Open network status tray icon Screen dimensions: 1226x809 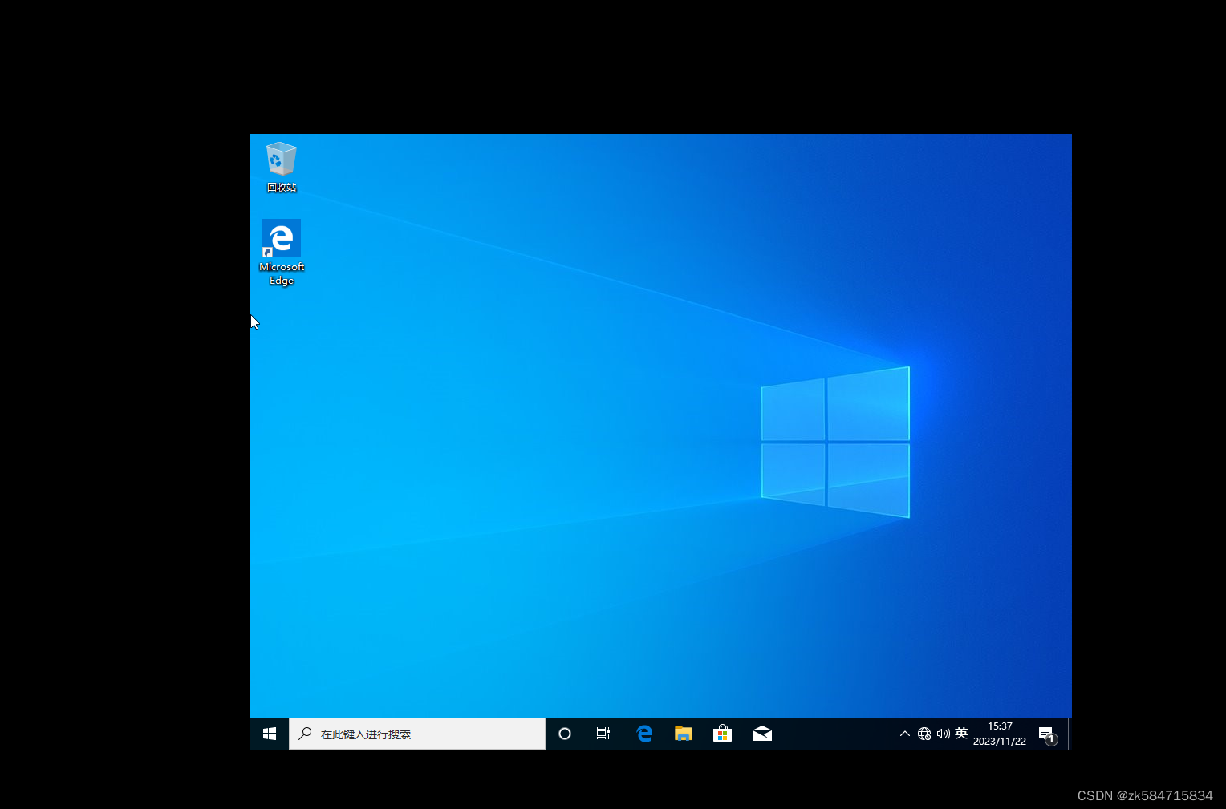pyautogui.click(x=924, y=734)
